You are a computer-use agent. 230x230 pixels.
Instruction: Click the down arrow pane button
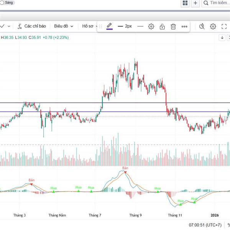click(x=222, y=38)
